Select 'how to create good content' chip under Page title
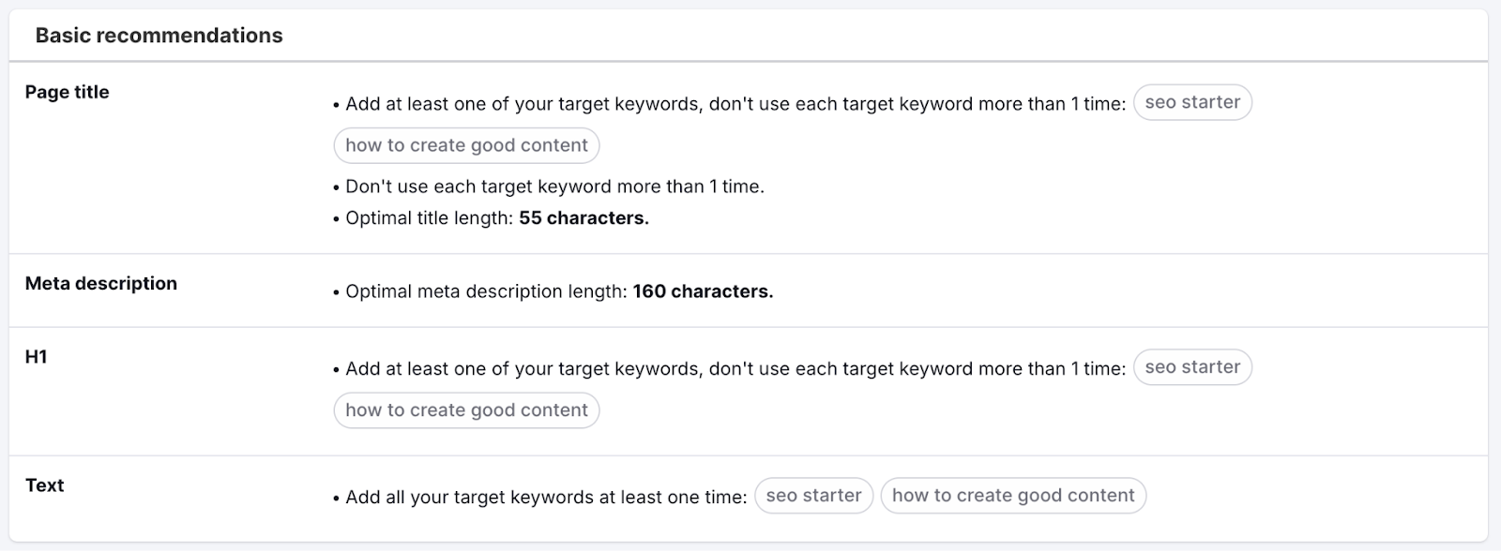Image resolution: width=1501 pixels, height=551 pixels. pyautogui.click(x=465, y=145)
